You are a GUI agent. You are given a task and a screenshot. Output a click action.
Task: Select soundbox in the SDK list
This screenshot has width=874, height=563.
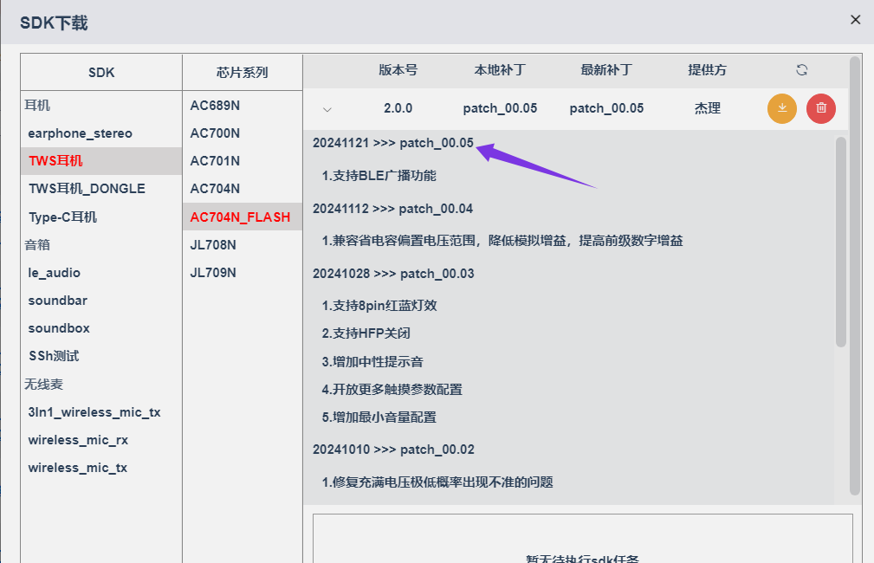pos(59,328)
